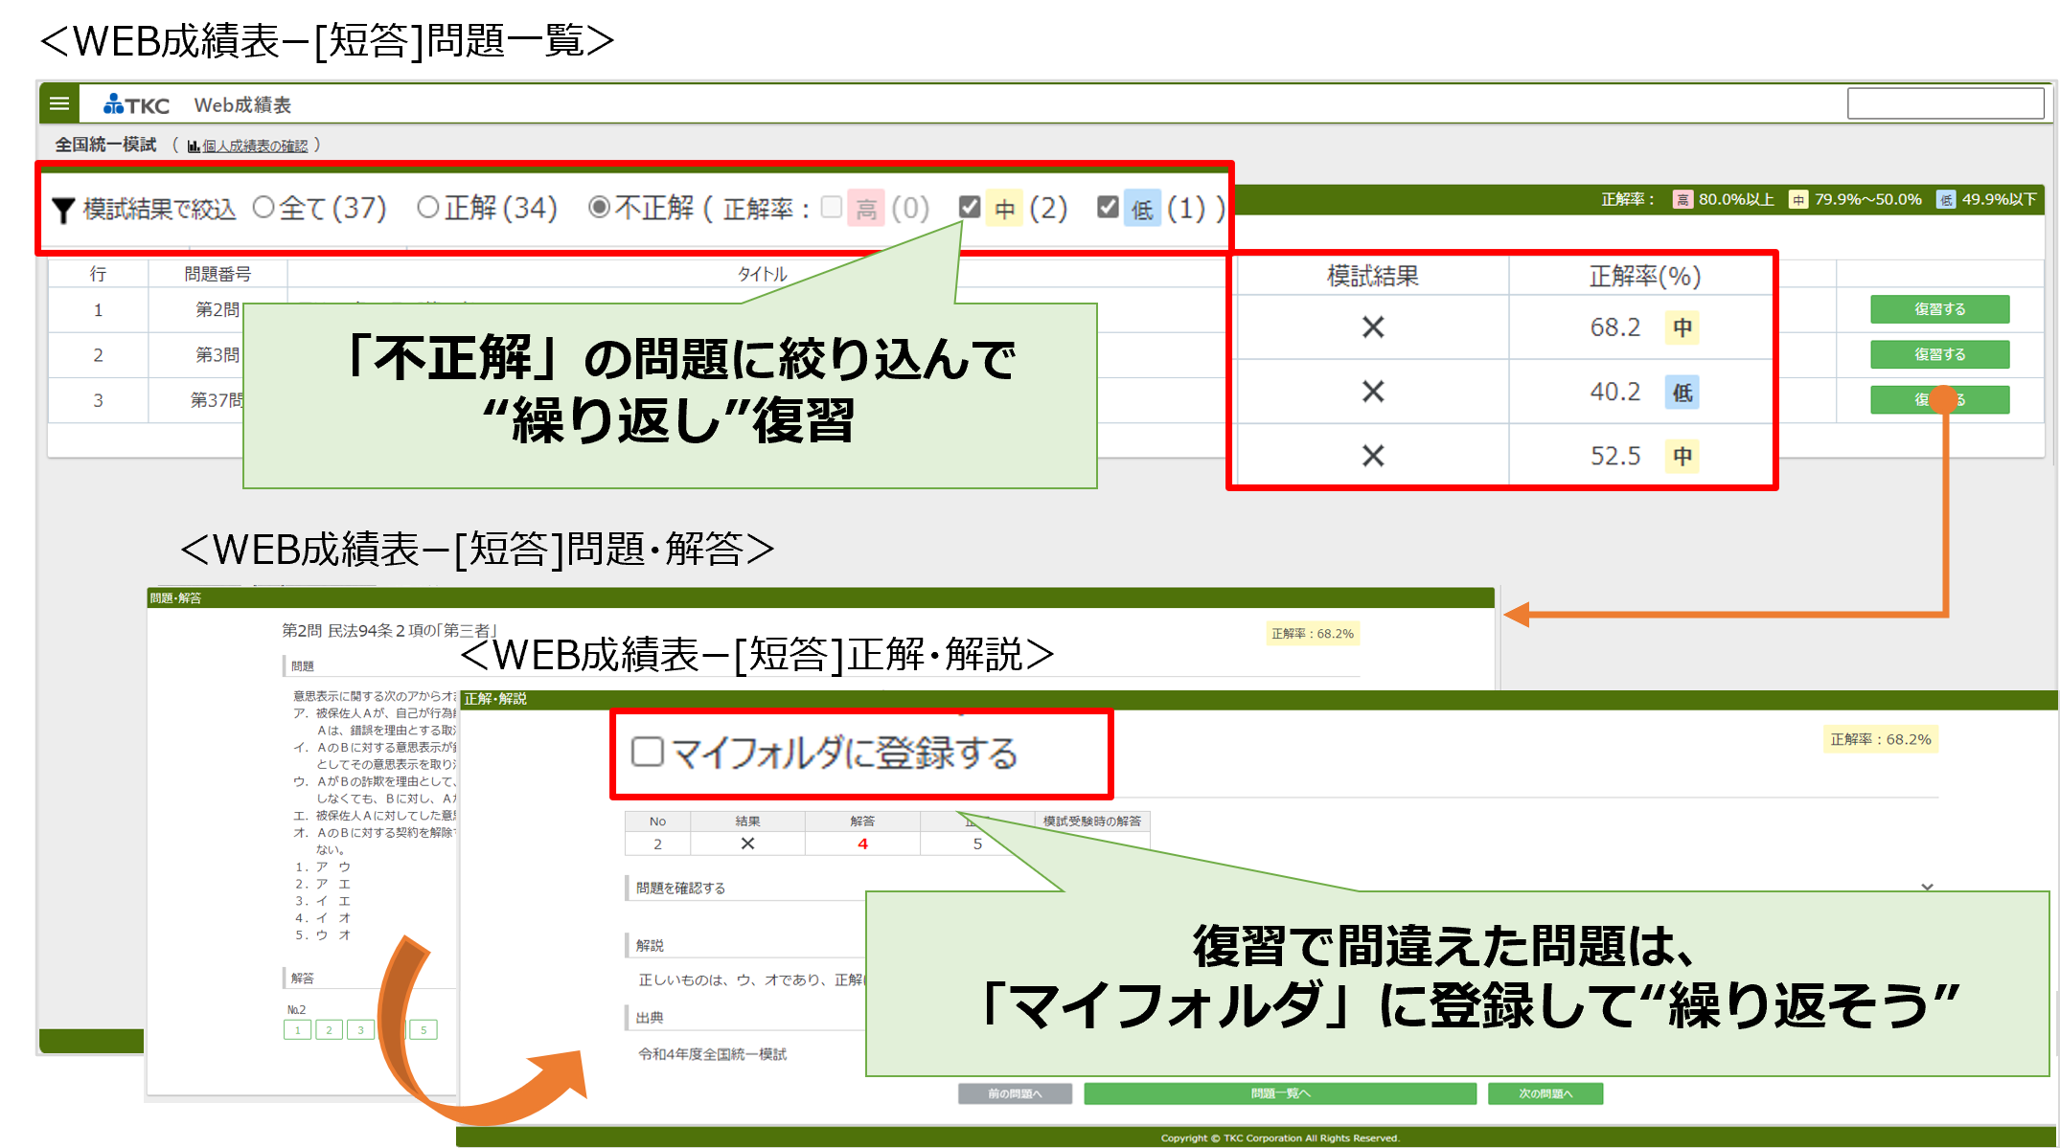Click the 第2問 table cell
Image resolution: width=2060 pixels, height=1148 pixels.
tap(217, 310)
